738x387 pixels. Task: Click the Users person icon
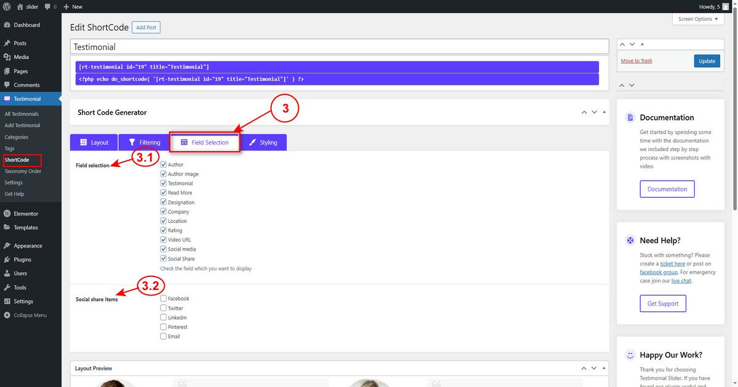[x=7, y=273]
